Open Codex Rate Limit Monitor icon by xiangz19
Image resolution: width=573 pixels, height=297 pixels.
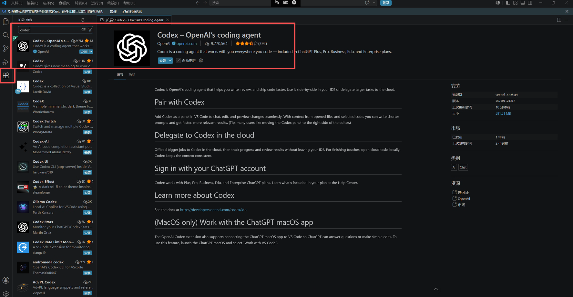[x=23, y=247]
